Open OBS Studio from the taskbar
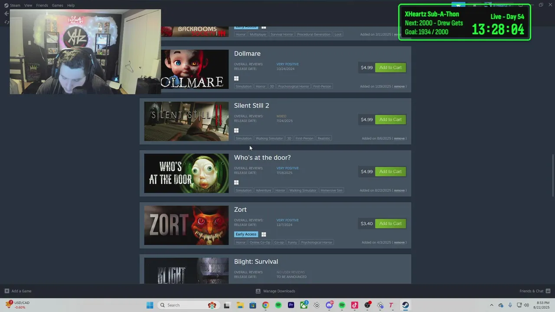Screen dimensions: 555x312 coord(368,305)
